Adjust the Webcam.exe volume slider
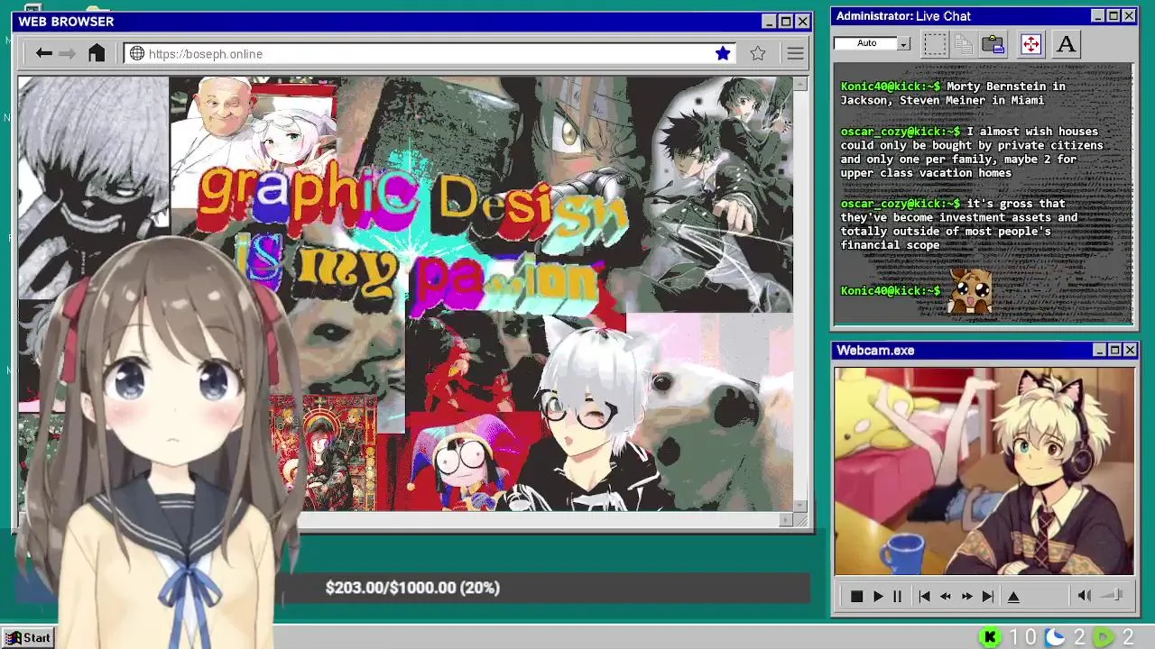This screenshot has height=649, width=1155. point(1113,595)
